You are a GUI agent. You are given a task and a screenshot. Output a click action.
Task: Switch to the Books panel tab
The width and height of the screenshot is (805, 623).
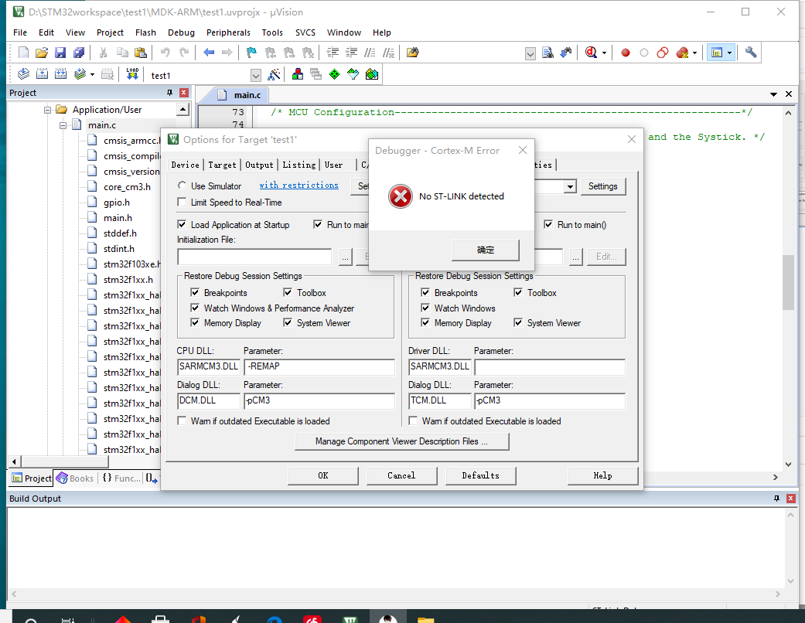click(76, 478)
